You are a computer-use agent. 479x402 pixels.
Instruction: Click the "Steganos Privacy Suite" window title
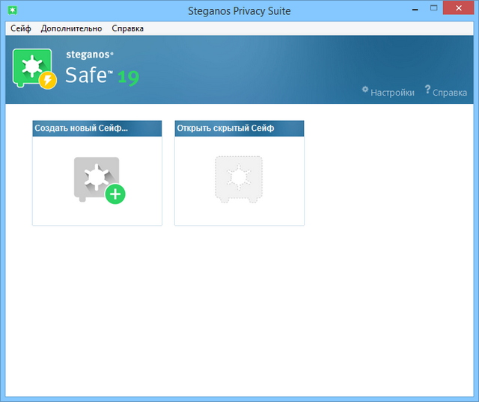[x=239, y=10]
